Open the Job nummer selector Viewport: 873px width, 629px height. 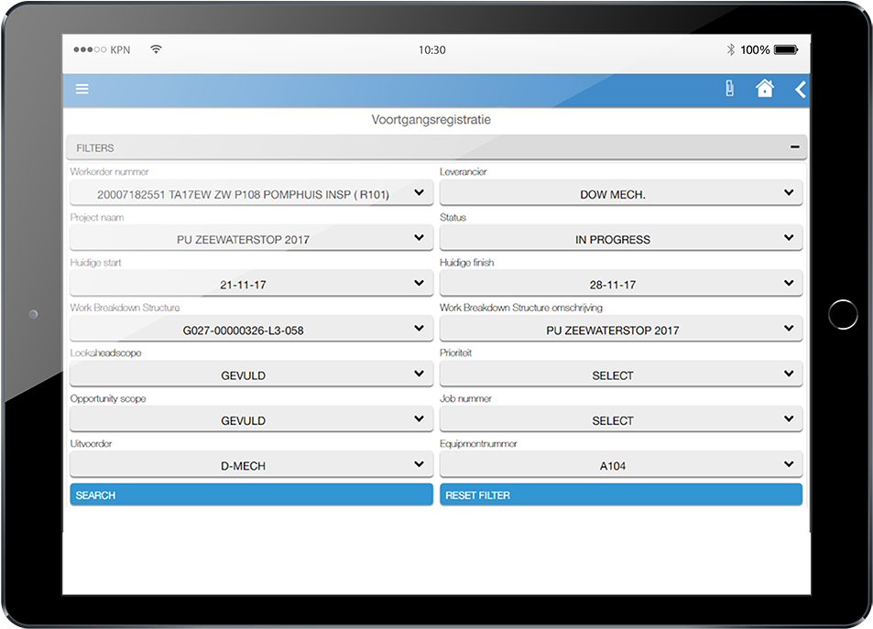coord(620,418)
